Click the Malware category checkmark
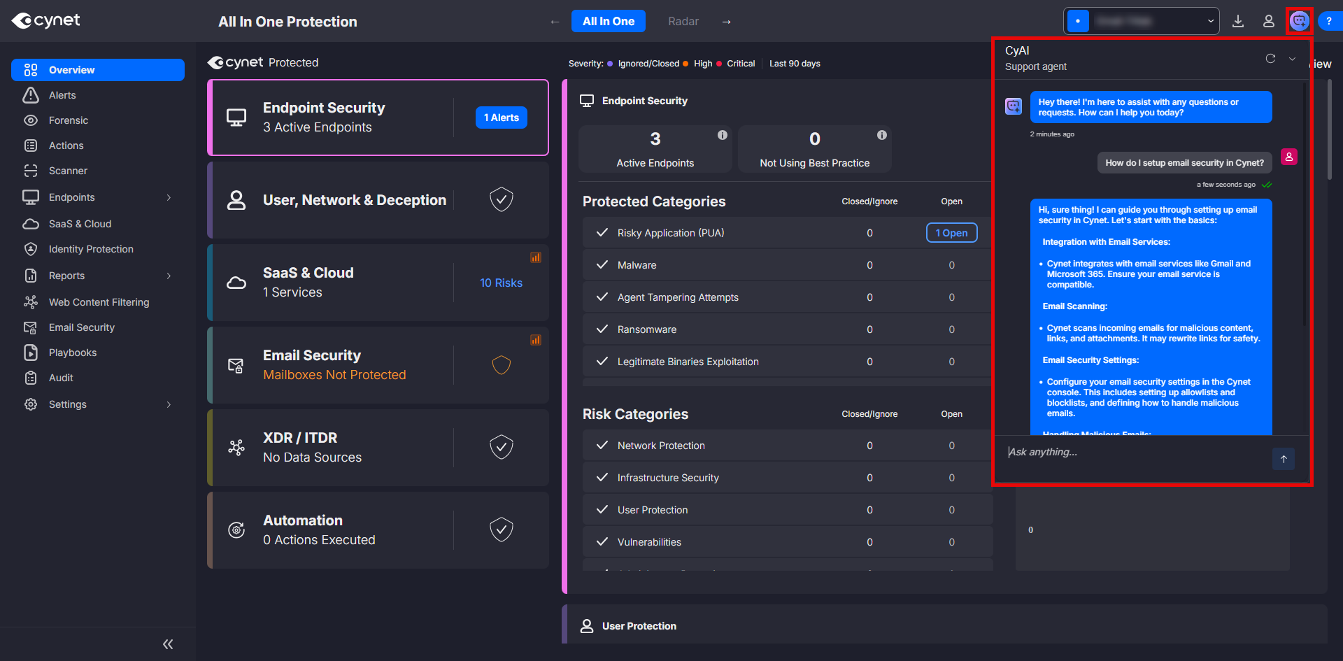1343x661 pixels. click(x=602, y=265)
